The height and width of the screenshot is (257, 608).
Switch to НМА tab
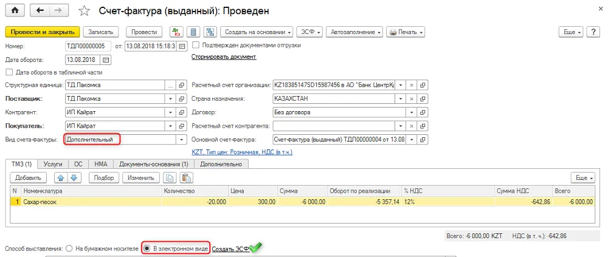pyautogui.click(x=101, y=164)
